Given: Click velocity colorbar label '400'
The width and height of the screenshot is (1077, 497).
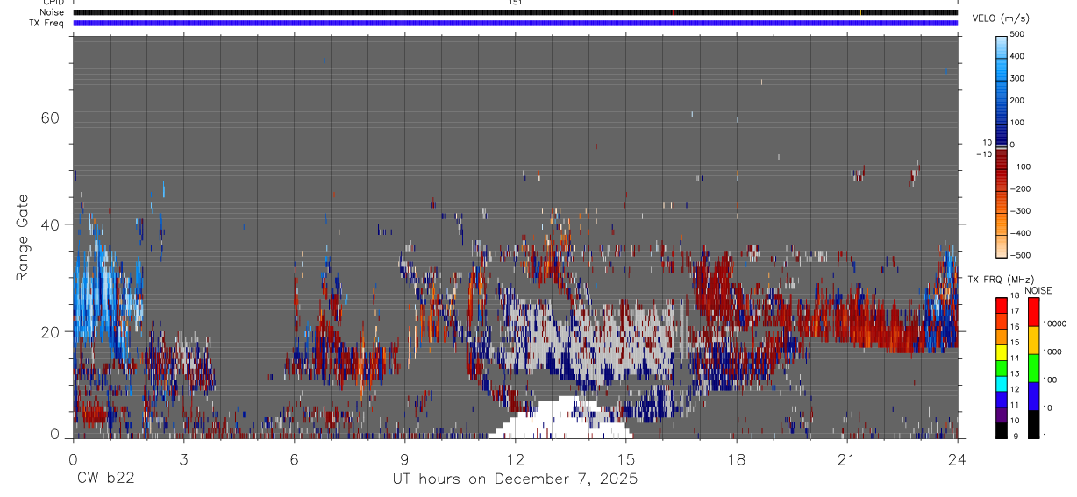Looking at the screenshot, I should tap(1017, 56).
